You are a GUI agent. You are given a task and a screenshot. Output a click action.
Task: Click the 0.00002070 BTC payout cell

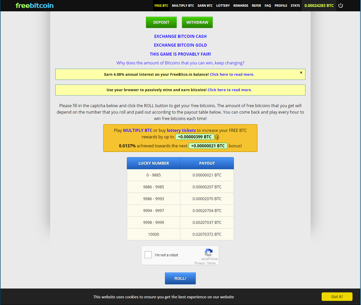[x=207, y=199]
